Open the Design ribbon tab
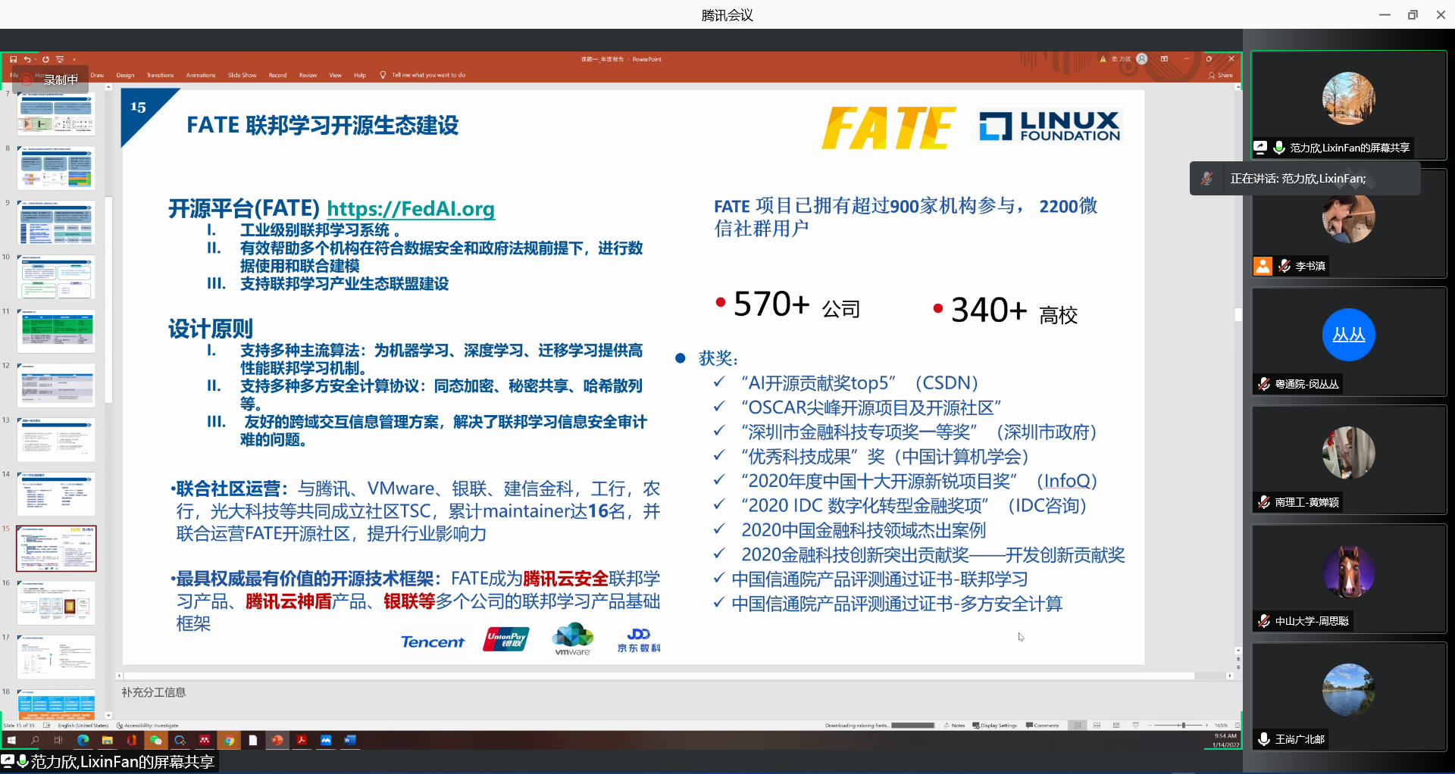The image size is (1455, 774). (x=125, y=75)
